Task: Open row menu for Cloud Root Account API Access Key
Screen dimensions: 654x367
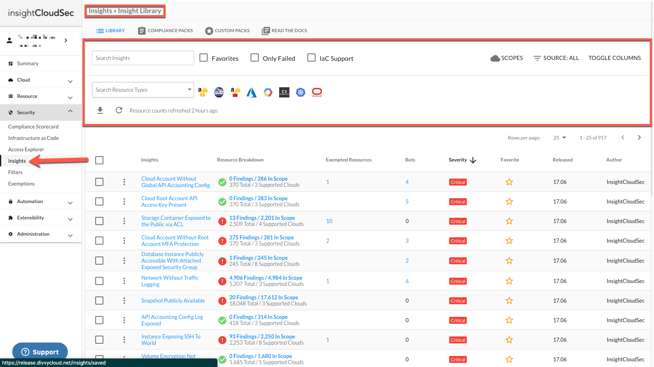Action: click(x=124, y=201)
